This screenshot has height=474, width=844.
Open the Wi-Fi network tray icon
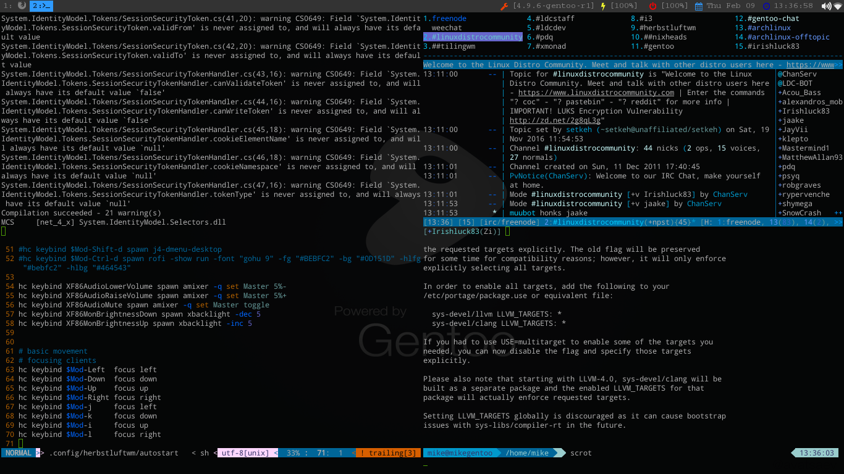click(x=838, y=6)
